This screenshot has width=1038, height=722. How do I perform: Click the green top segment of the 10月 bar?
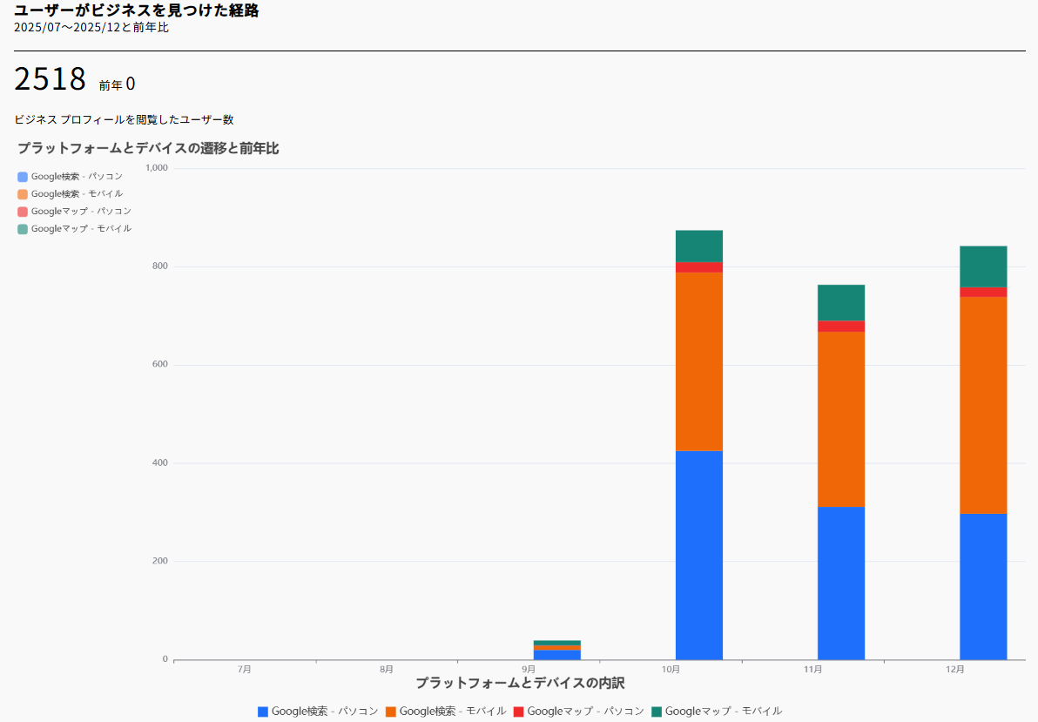[x=699, y=246]
